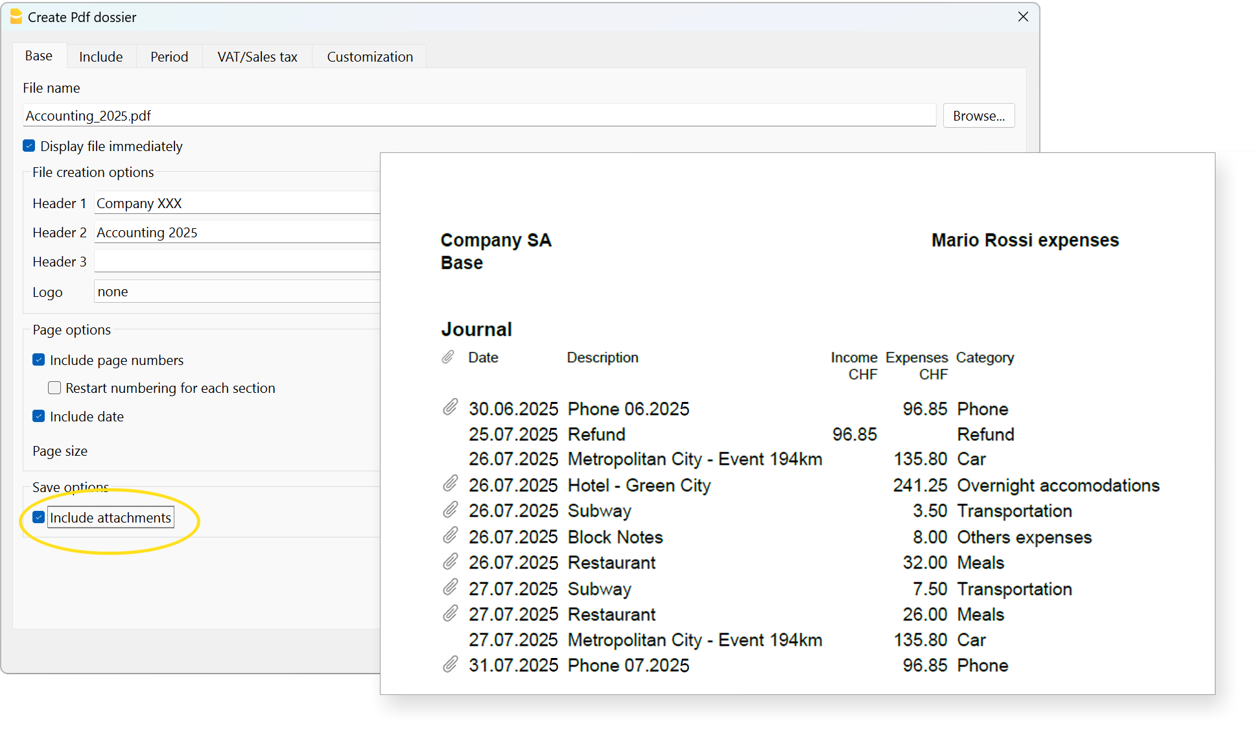Open the VAT/Sales tax tab
The image size is (1257, 741).
click(x=257, y=56)
